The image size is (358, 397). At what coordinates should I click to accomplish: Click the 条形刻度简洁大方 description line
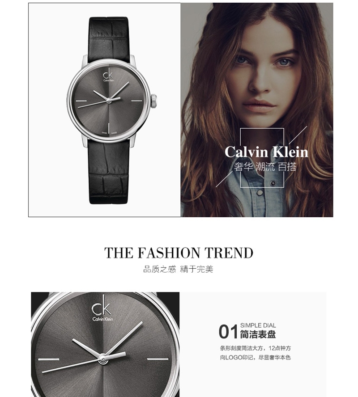(x=256, y=348)
